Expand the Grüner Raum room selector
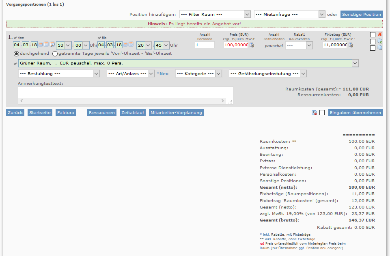This screenshot has height=256, width=390. click(x=189, y=63)
